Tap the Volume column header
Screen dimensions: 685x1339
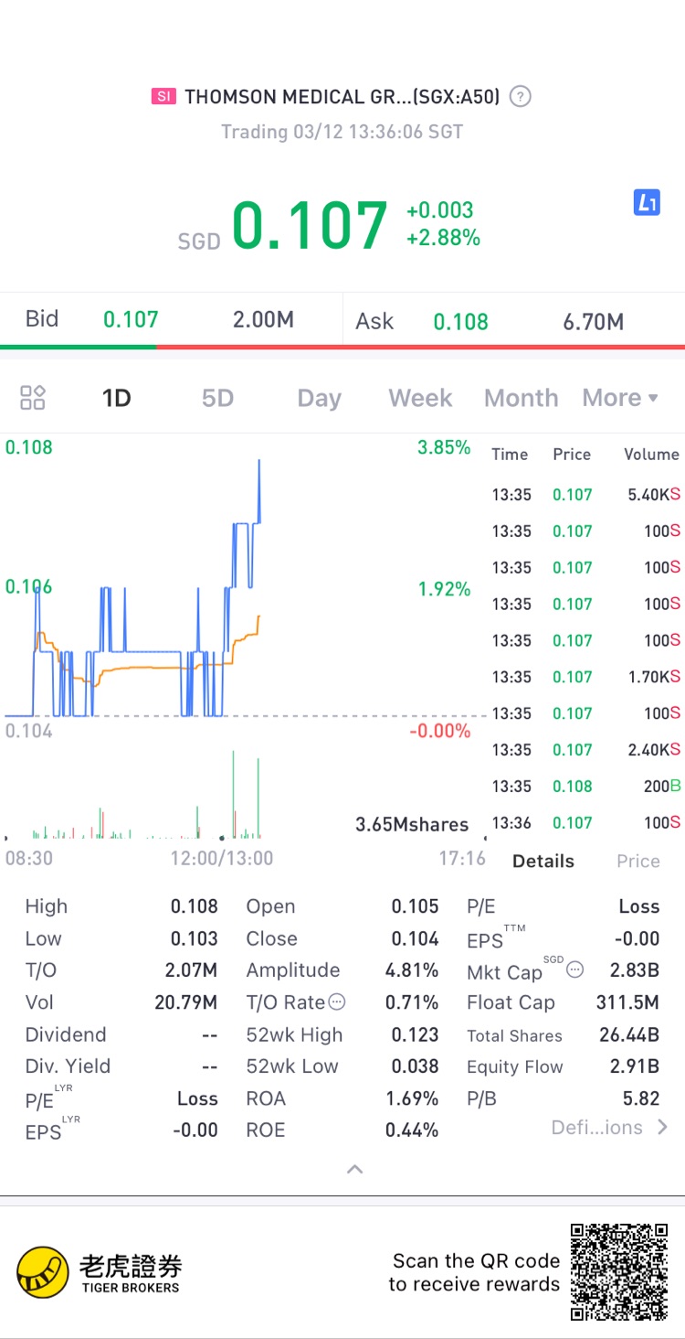[x=651, y=455]
